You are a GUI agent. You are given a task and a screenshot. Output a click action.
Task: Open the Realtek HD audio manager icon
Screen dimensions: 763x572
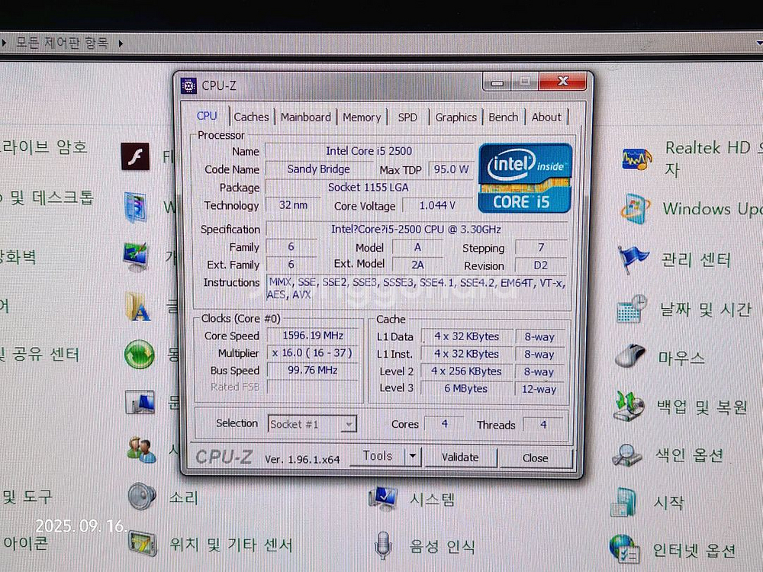pyautogui.click(x=636, y=159)
